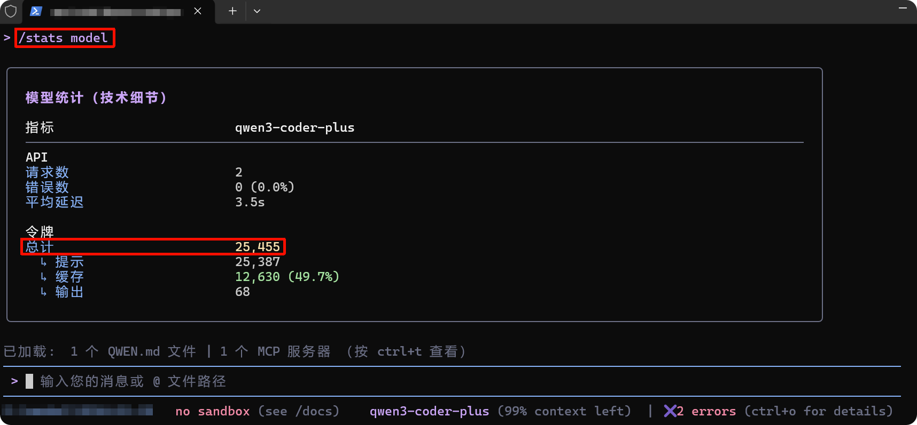Viewport: 917px width, 425px height.
Task: Click the errors X icon in status bar
Action: tap(670, 411)
